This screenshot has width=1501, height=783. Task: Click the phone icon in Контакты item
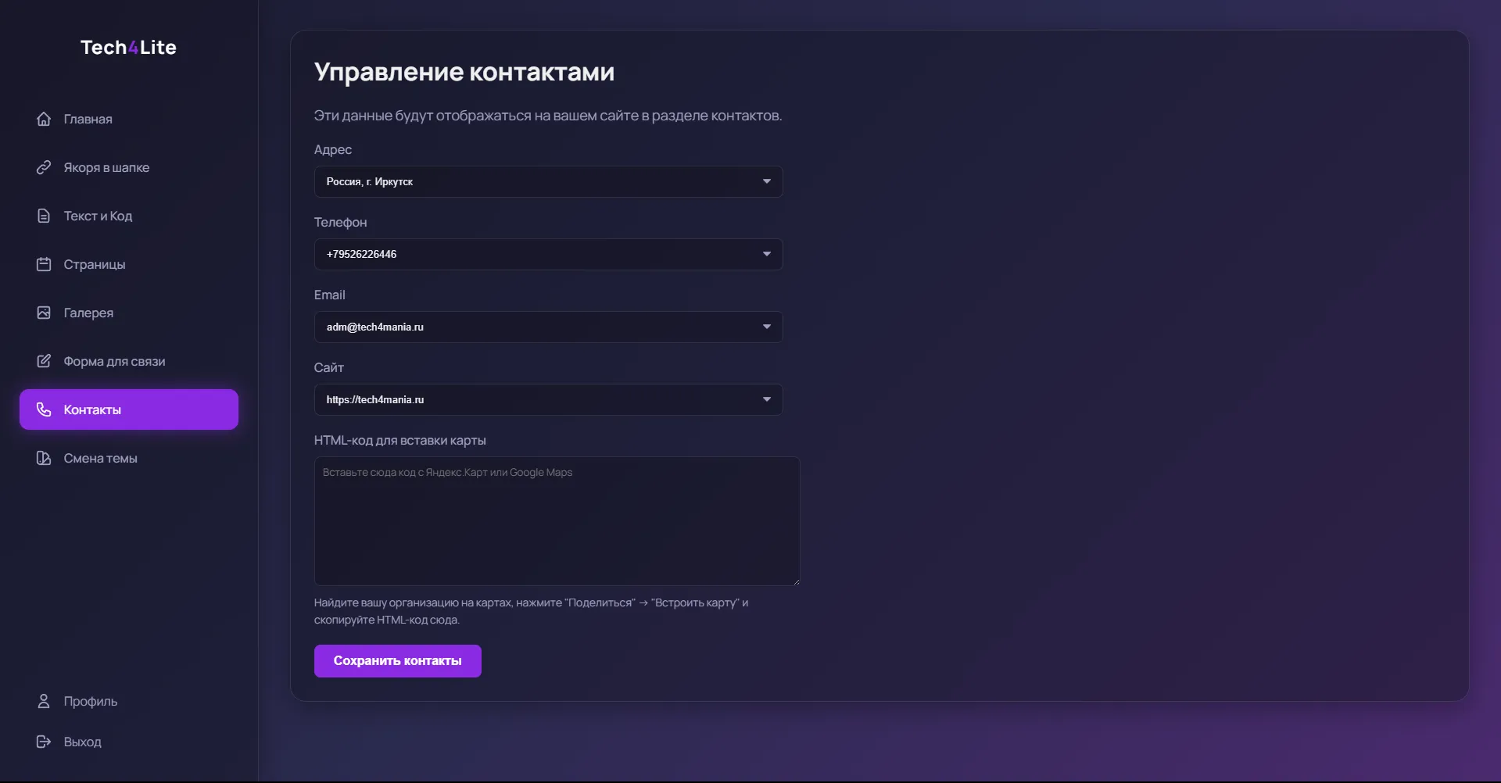click(44, 409)
